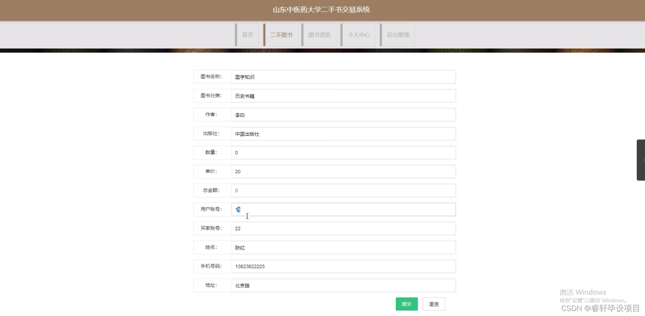Focus the 地址 field containing 北京路

(343, 285)
